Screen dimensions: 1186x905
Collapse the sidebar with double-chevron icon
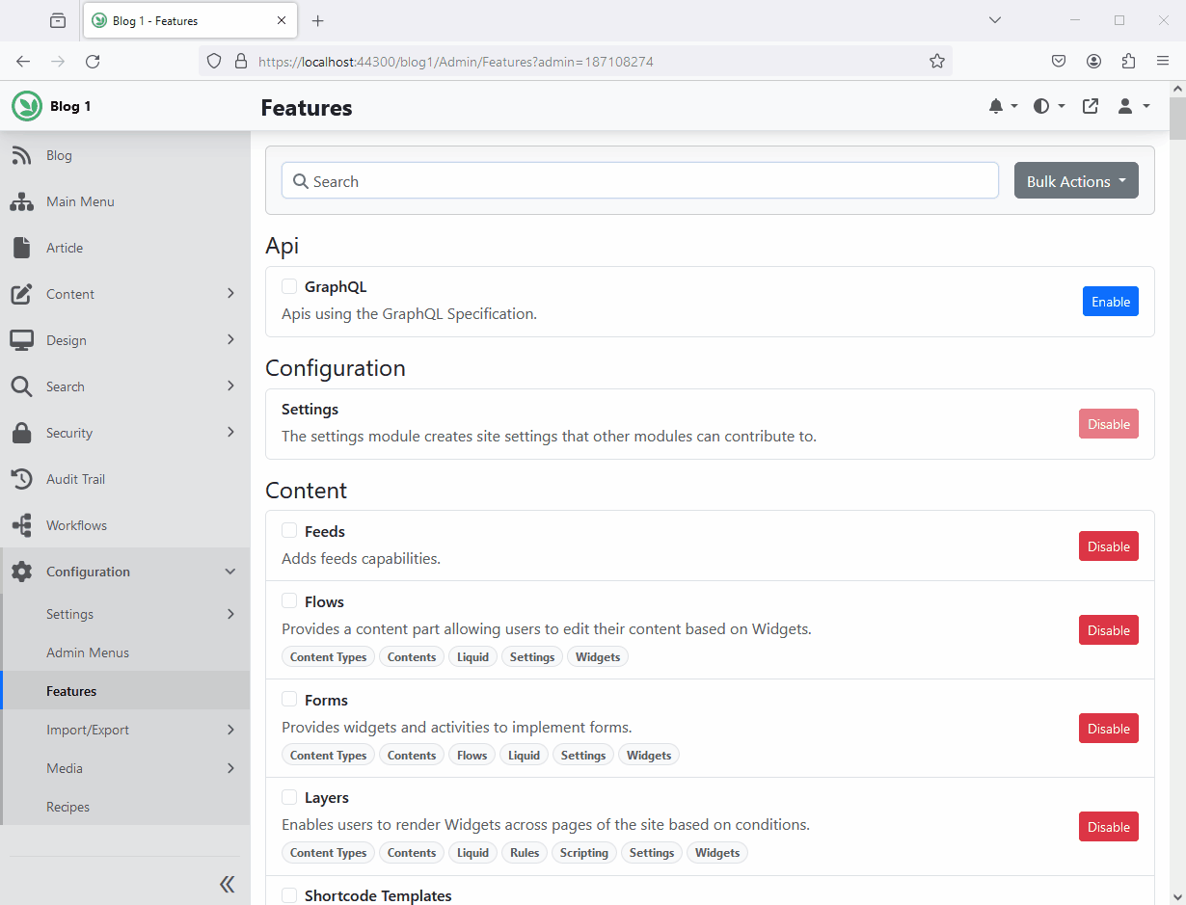click(227, 884)
